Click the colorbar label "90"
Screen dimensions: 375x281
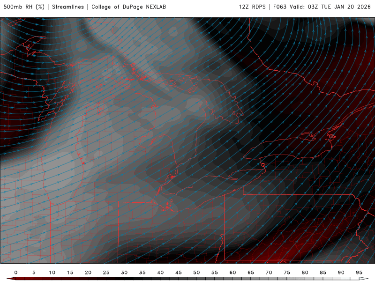tap(341, 273)
